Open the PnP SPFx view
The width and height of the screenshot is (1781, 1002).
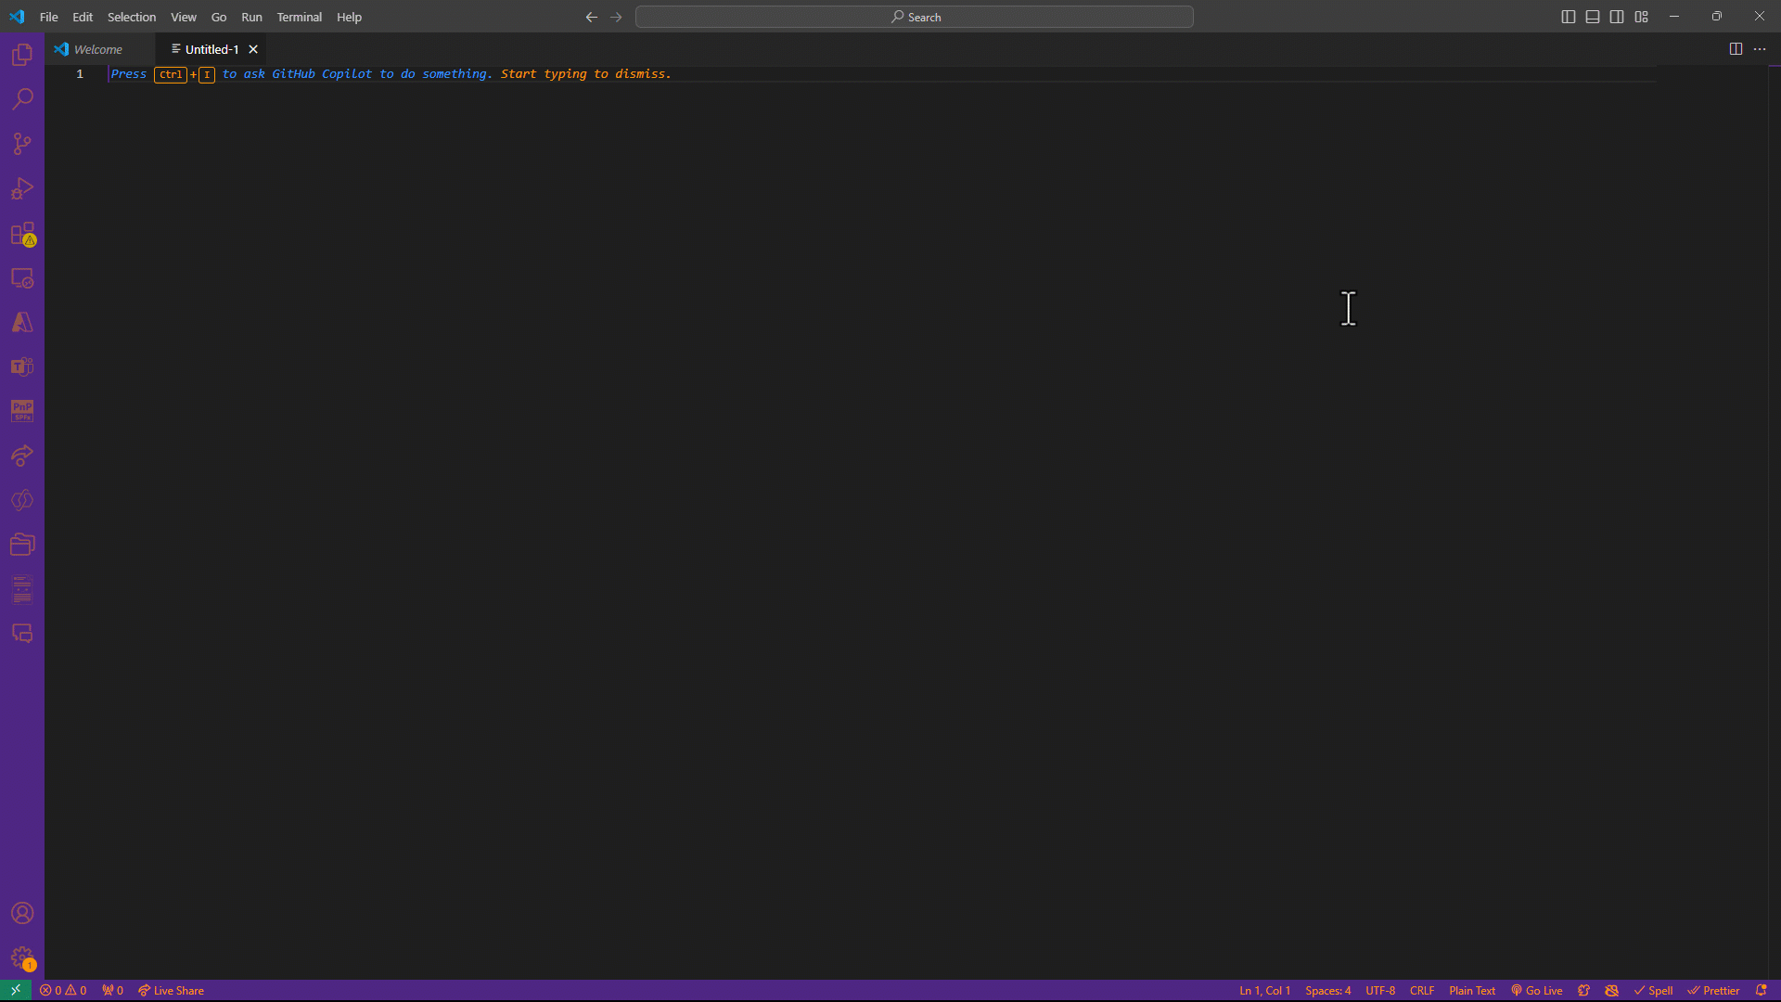(22, 411)
